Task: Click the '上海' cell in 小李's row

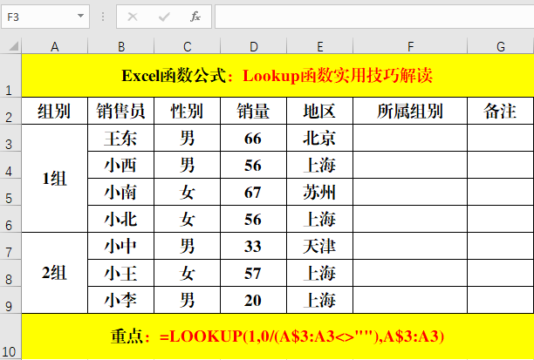Action: [320, 300]
